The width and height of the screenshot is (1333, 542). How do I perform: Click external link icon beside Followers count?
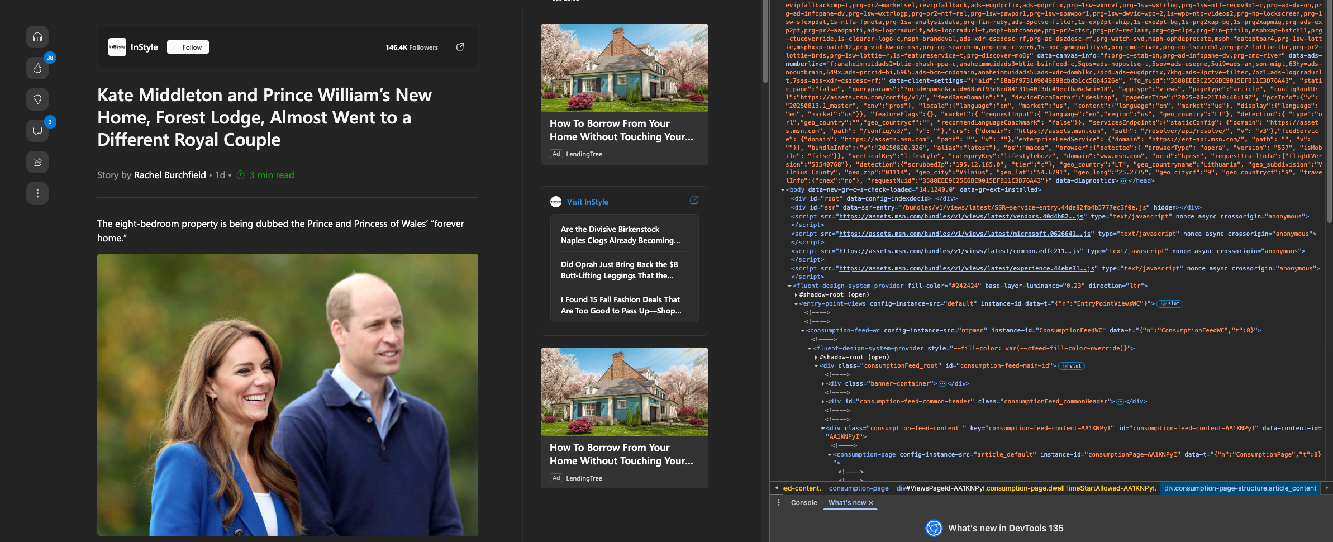pos(460,47)
